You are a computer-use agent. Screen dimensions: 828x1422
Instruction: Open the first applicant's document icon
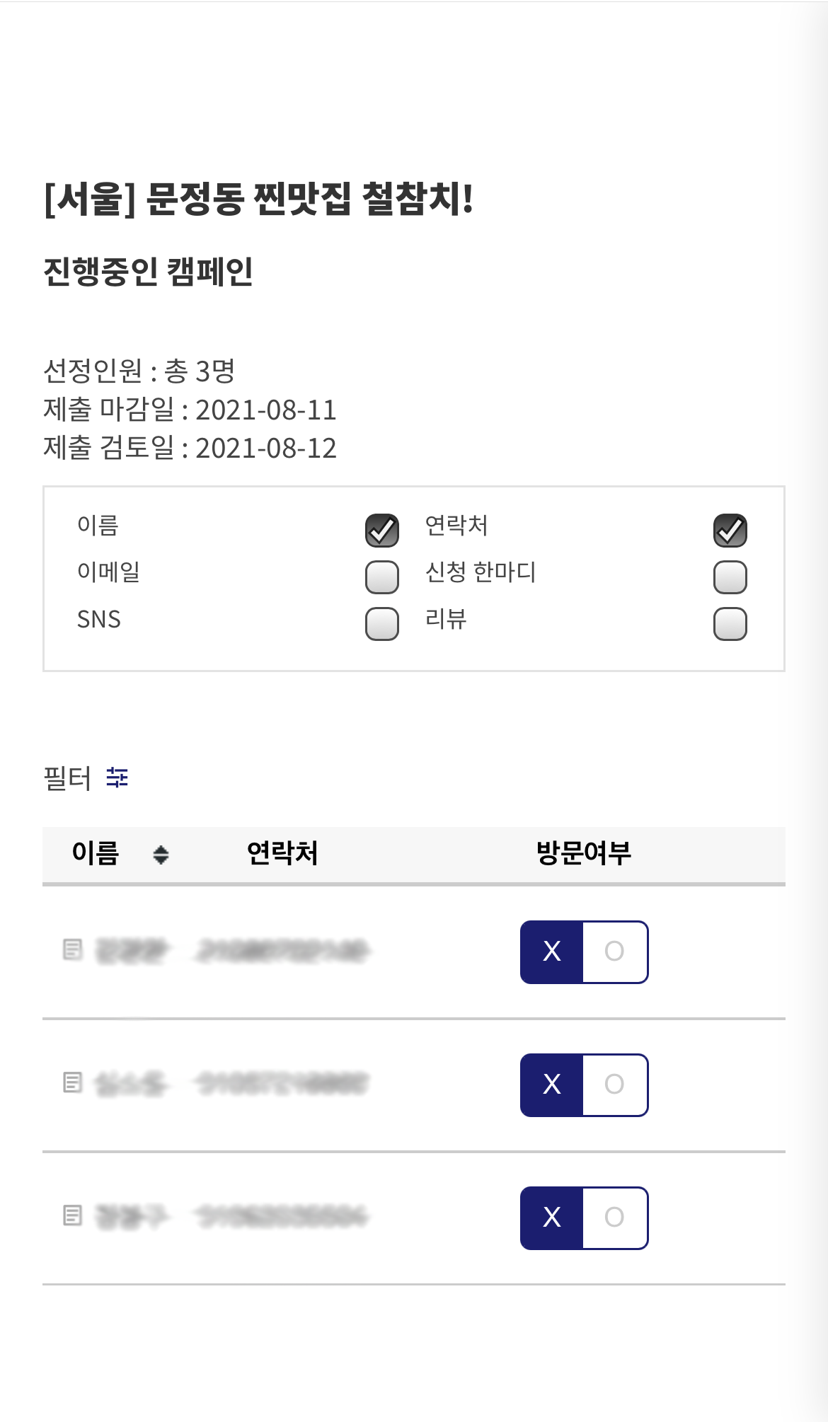click(x=73, y=949)
